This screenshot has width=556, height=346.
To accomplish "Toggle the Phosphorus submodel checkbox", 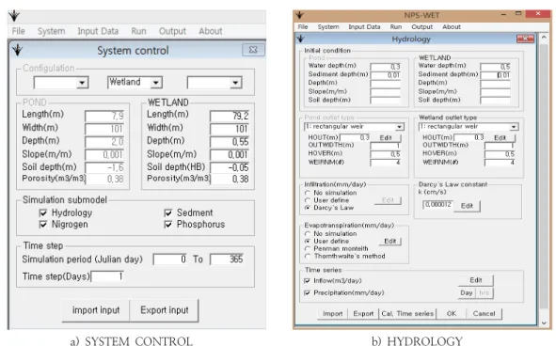I will [x=168, y=225].
